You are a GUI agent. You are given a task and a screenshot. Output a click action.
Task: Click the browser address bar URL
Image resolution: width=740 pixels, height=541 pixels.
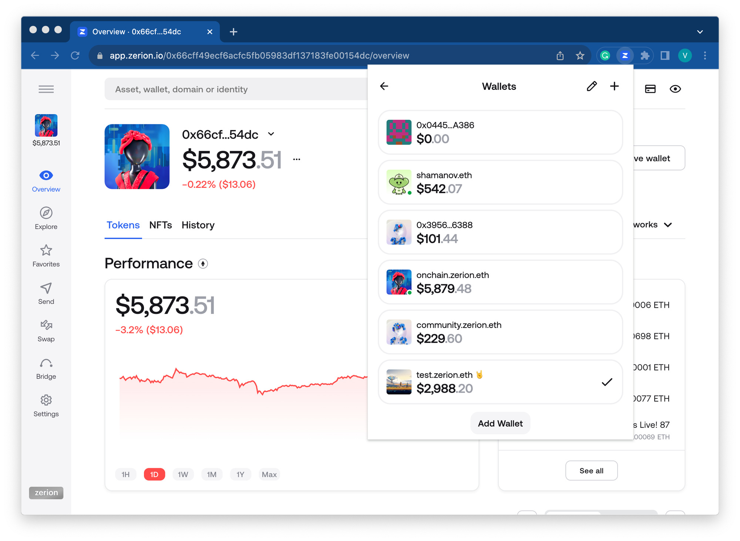point(259,55)
